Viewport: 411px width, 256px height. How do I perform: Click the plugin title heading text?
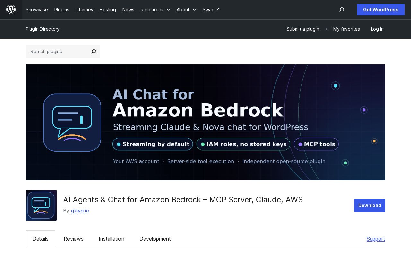pos(183,200)
